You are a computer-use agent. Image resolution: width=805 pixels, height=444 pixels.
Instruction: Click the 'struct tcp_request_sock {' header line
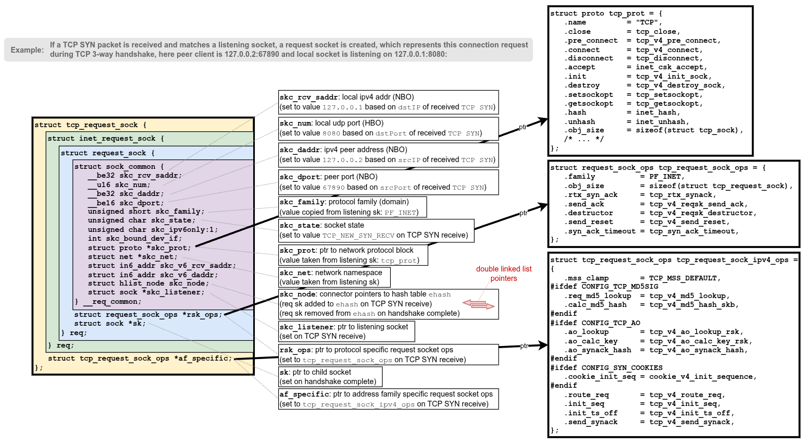(x=91, y=125)
